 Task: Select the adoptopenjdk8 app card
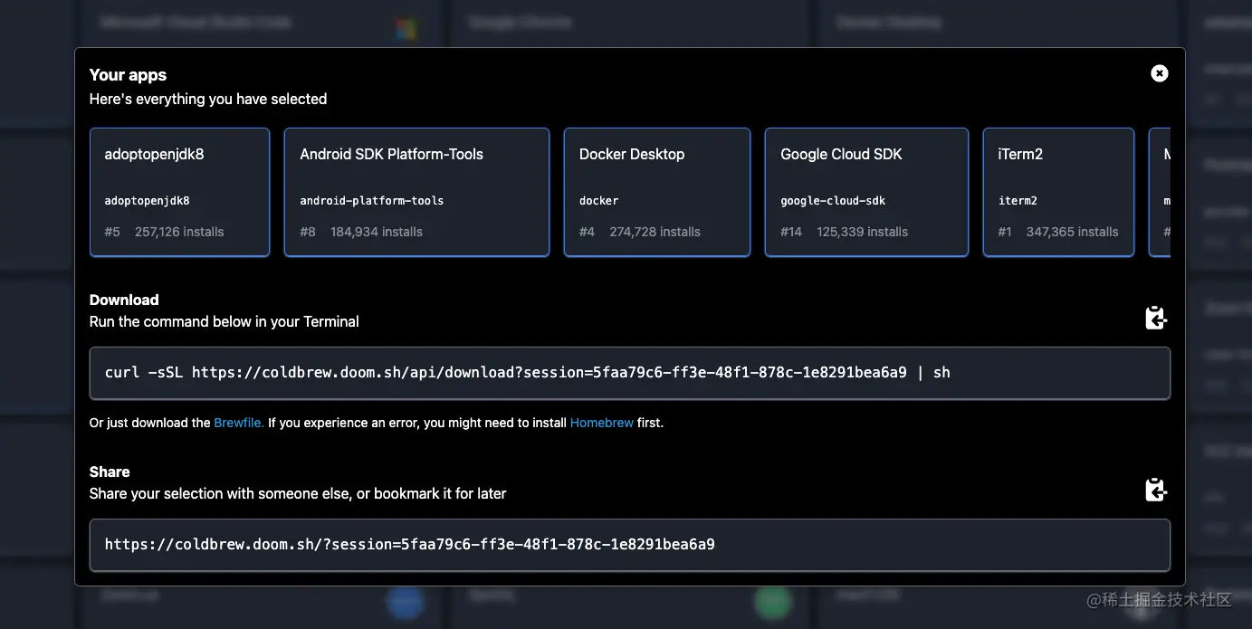[179, 192]
